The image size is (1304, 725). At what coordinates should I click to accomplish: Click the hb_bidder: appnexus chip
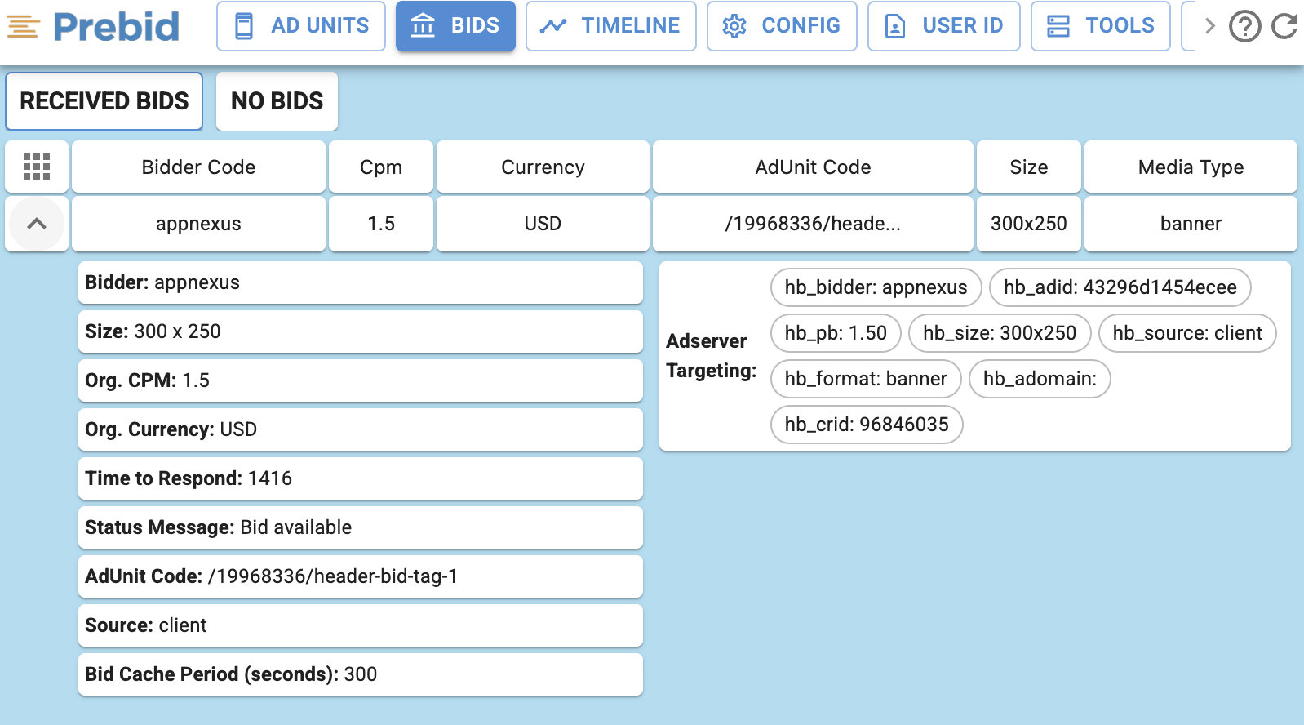coord(876,287)
